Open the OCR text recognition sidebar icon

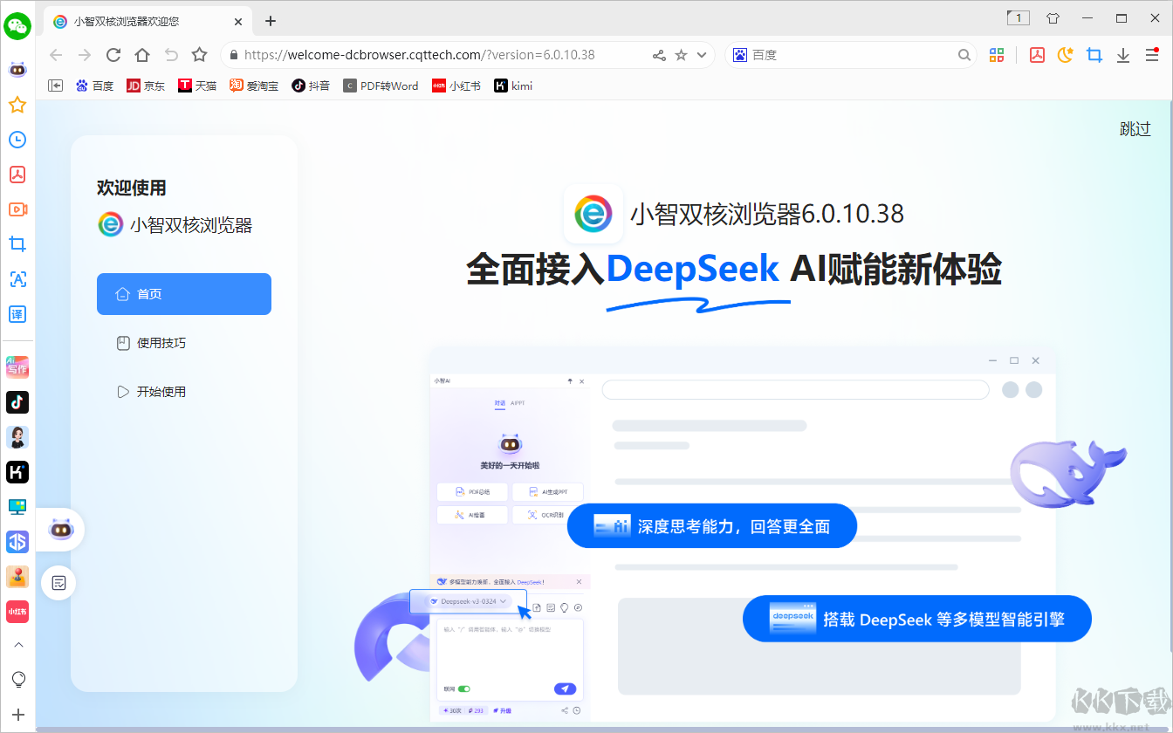click(17, 279)
